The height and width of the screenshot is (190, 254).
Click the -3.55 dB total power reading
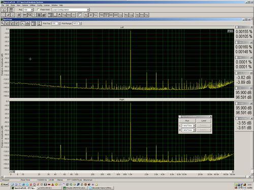(x=244, y=123)
